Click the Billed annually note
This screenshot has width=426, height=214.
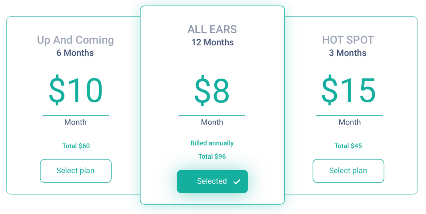pyautogui.click(x=212, y=143)
